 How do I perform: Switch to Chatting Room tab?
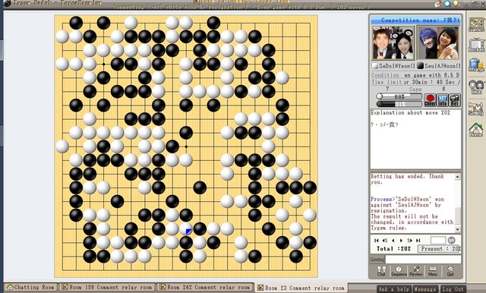(30, 287)
